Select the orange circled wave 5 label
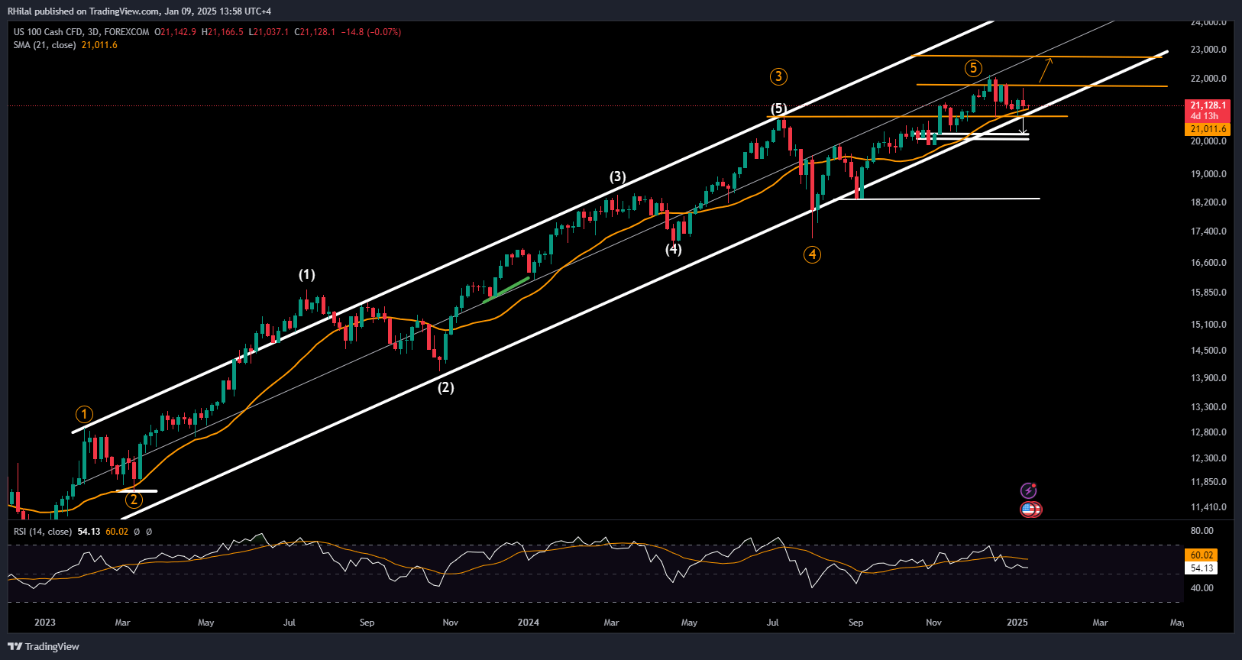Screen dimensions: 1242x660 (972, 68)
